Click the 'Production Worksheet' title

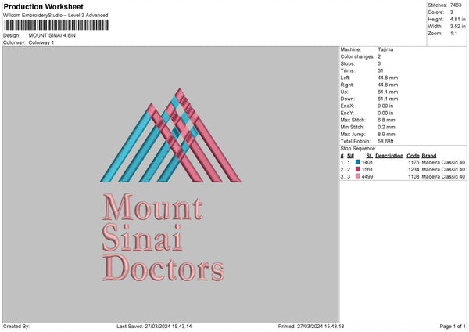click(x=43, y=6)
